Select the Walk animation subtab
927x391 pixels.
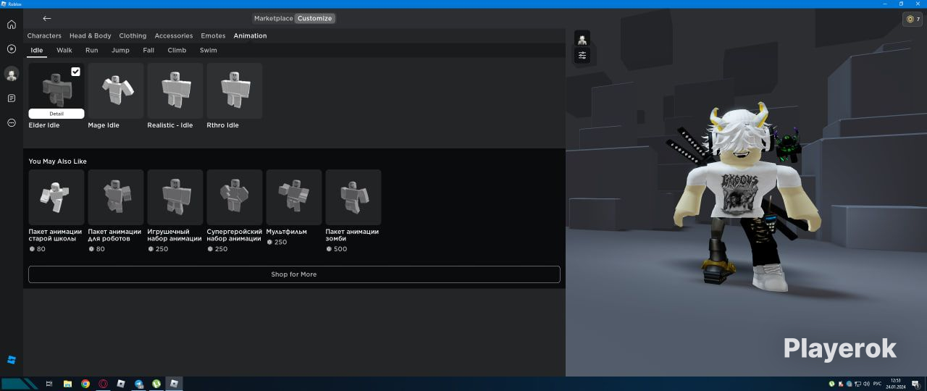64,50
